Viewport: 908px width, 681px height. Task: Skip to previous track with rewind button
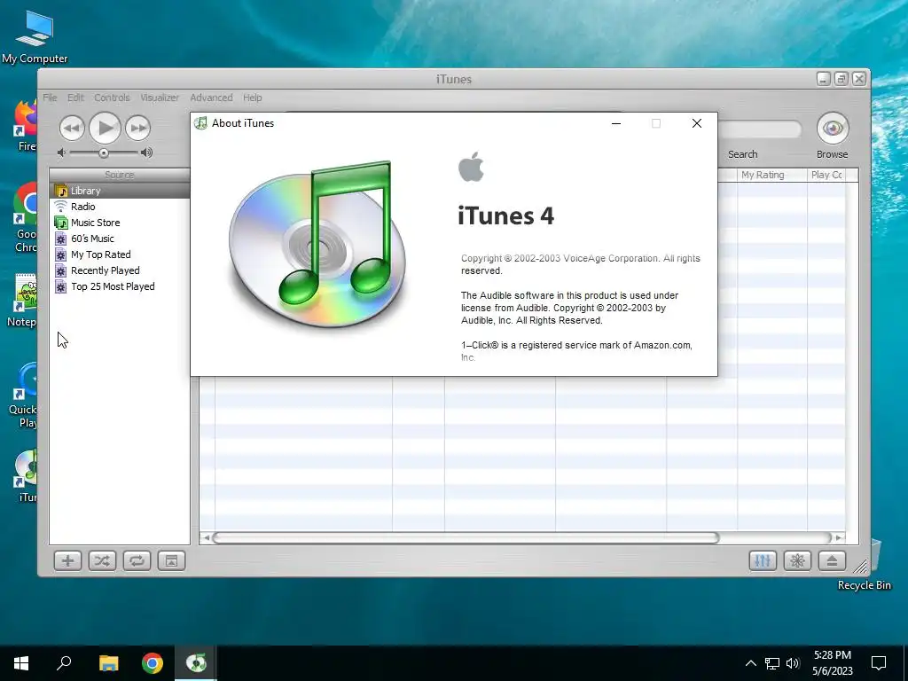pyautogui.click(x=72, y=128)
